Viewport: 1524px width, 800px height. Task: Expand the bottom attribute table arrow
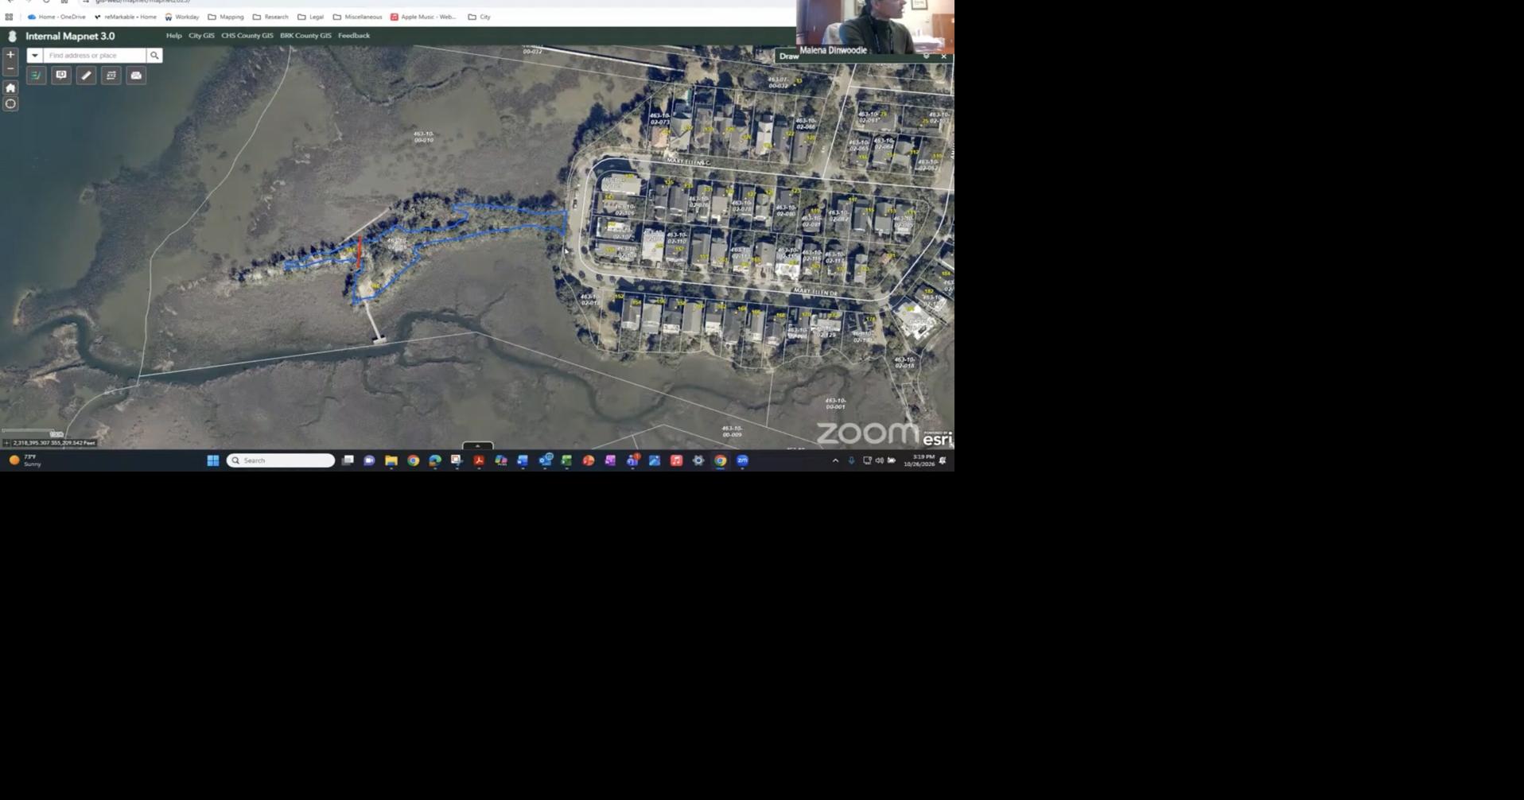click(x=477, y=445)
